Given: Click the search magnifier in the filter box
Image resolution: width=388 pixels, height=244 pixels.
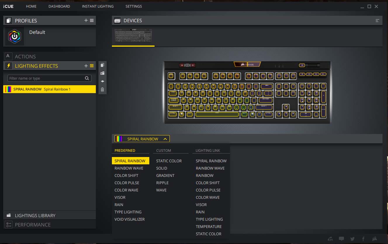Looking at the screenshot, I should pos(87,78).
